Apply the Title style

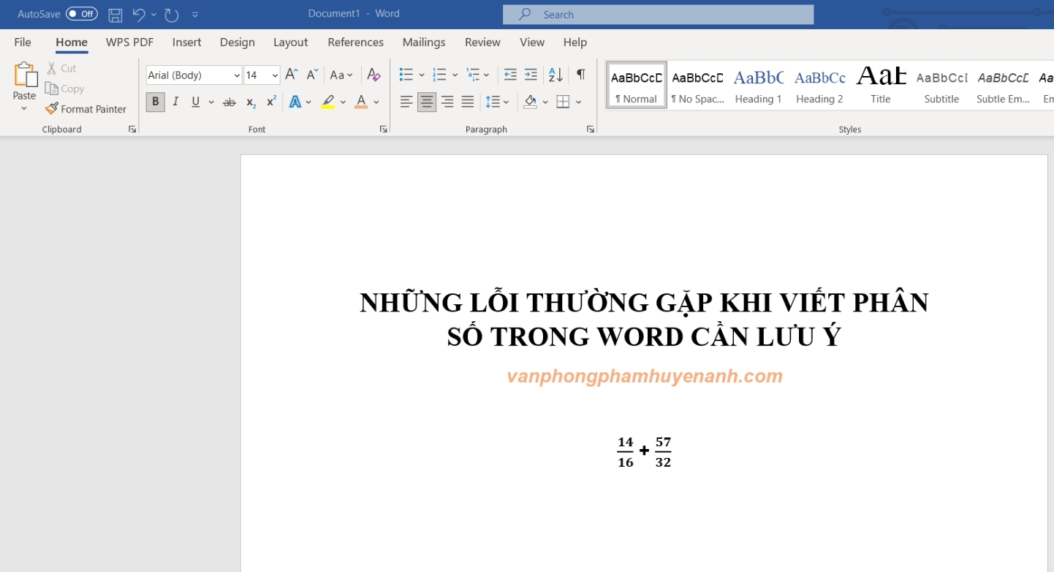point(881,85)
